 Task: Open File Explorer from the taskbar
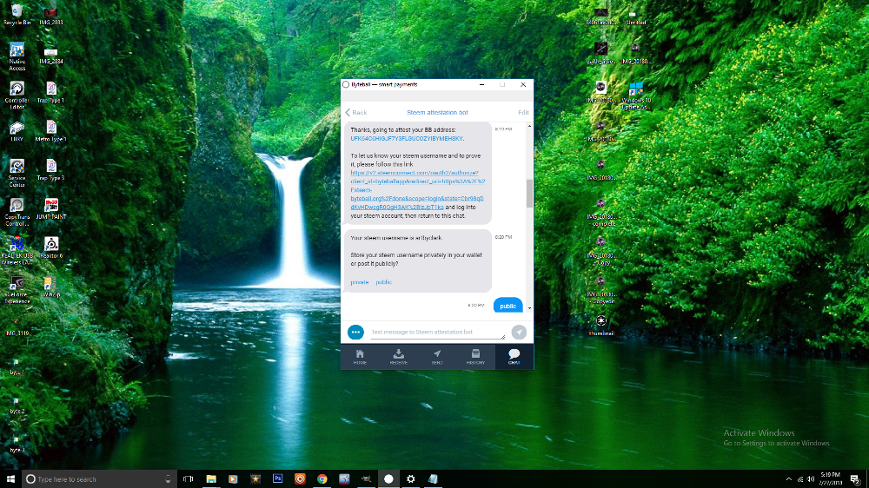(211, 478)
